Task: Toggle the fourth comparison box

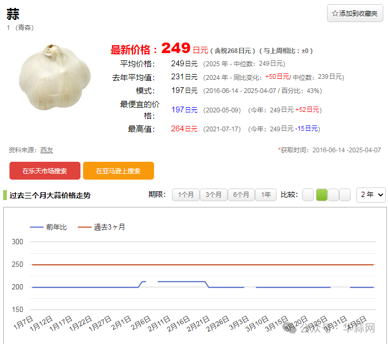Action: pos(345,195)
